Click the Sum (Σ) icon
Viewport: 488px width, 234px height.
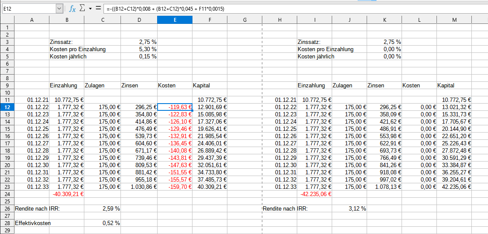click(x=83, y=9)
